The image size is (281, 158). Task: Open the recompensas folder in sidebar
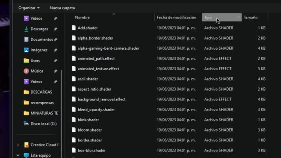click(42, 103)
